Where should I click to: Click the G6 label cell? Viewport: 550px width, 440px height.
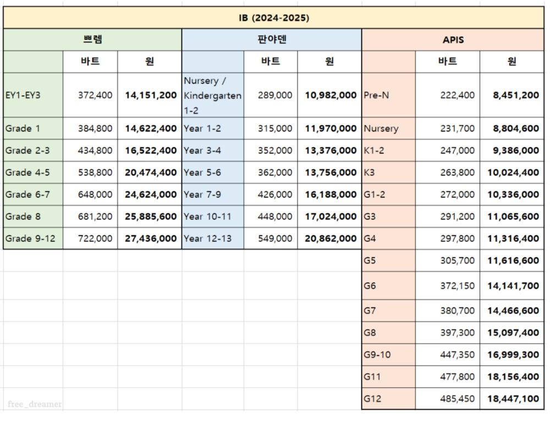click(389, 285)
